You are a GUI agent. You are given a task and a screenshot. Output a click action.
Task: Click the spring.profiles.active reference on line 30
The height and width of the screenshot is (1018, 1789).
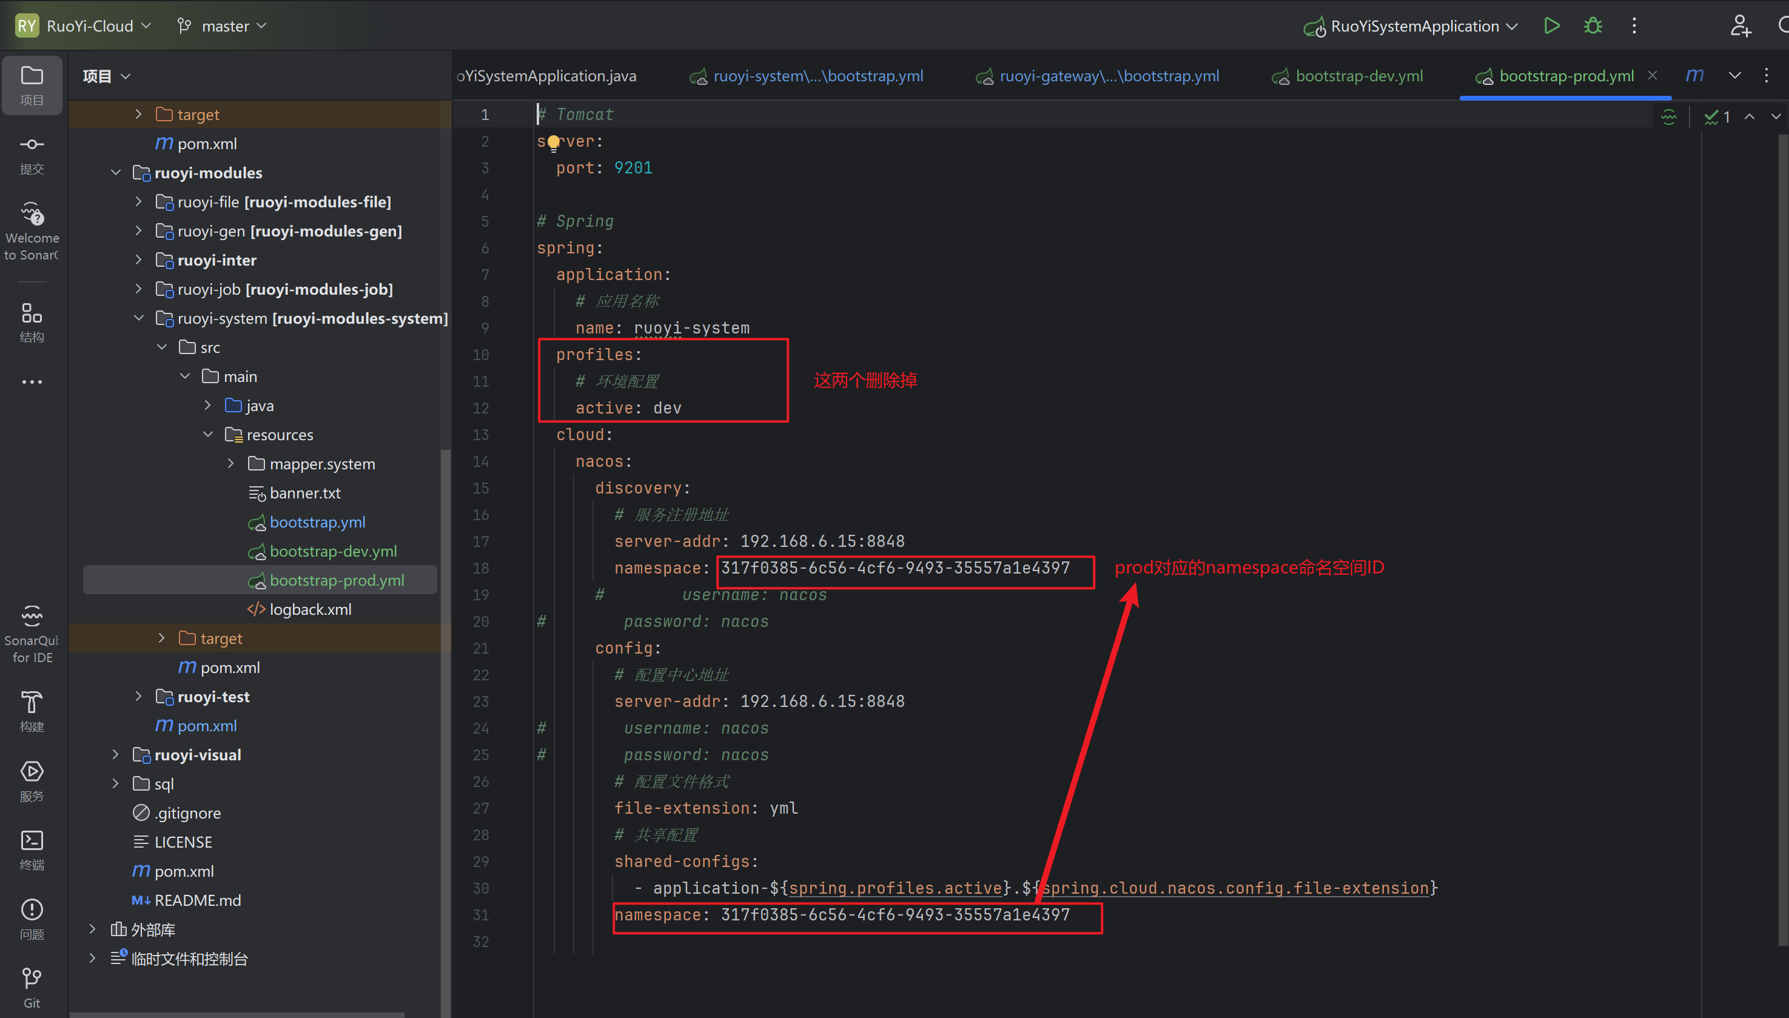(895, 888)
